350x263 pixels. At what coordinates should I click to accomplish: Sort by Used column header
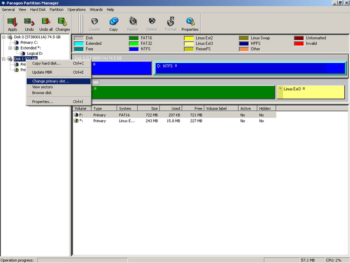pyautogui.click(x=171, y=108)
